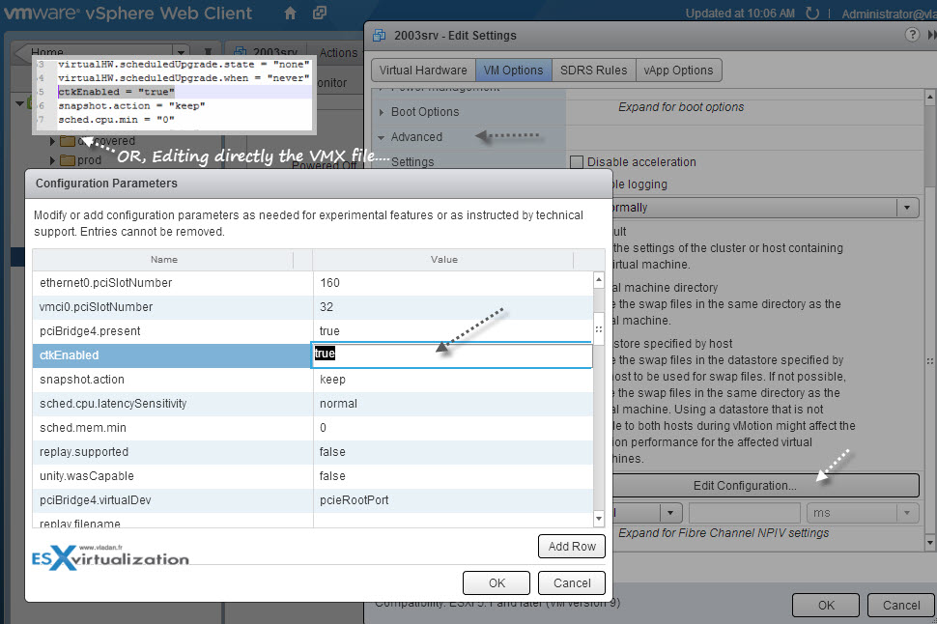This screenshot has width=937, height=624.
Task: Sort parameters by the Name column header
Action: pos(164,260)
